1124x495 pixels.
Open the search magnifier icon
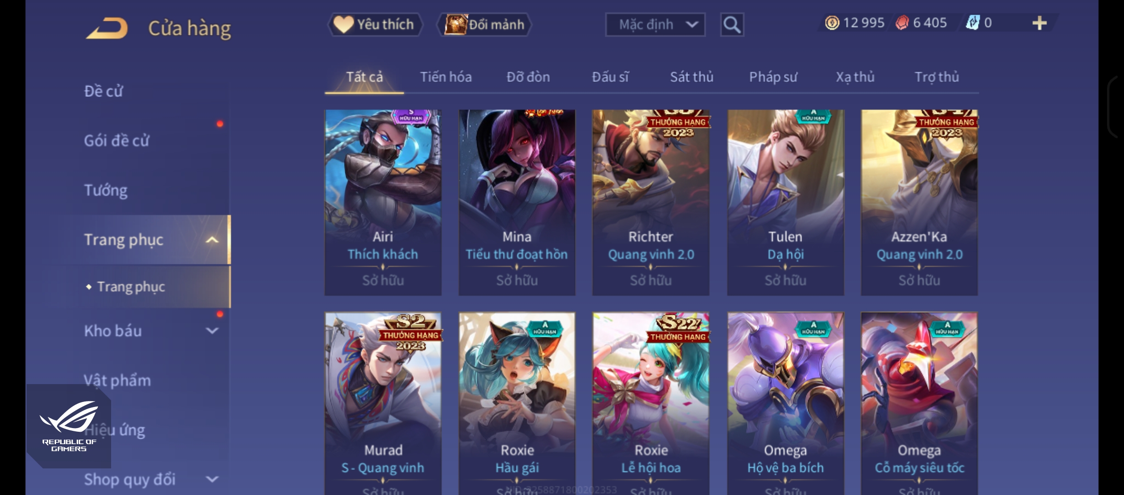point(732,24)
